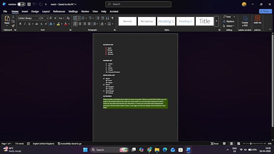274x154 pixels.
Task: Apply yellow text highlight colour
Action: point(58,24)
